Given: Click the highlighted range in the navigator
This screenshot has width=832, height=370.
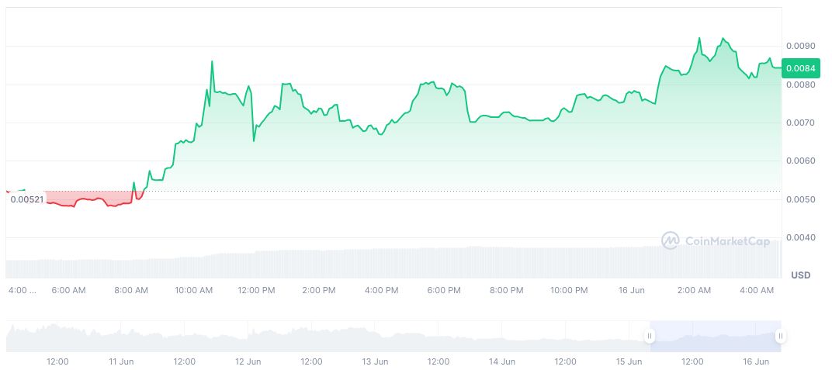Looking at the screenshot, I should tap(714, 336).
